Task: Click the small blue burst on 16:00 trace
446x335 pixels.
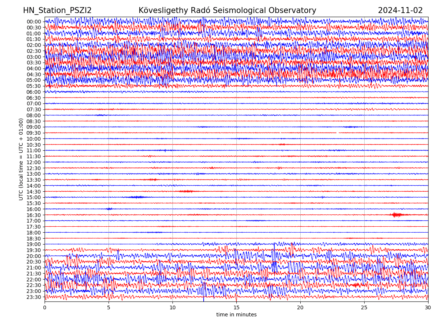Action: click(x=109, y=209)
